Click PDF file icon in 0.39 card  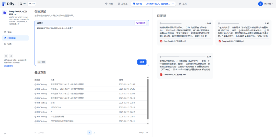click(x=161, y=75)
